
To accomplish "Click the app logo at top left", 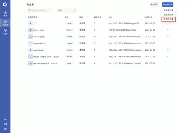I will [5, 4].
